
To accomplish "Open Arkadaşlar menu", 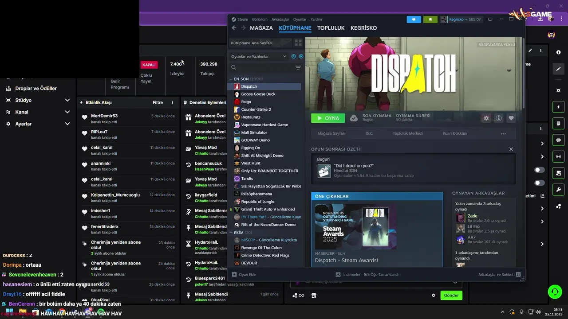I will (x=280, y=19).
